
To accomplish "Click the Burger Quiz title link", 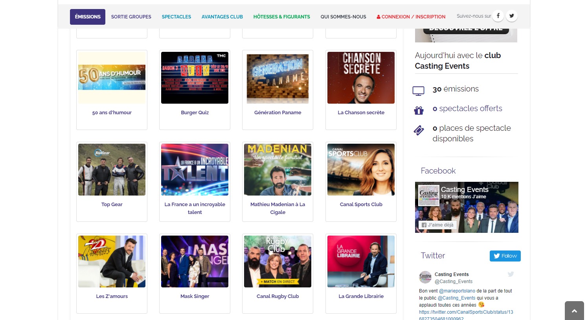I will click(x=195, y=113).
